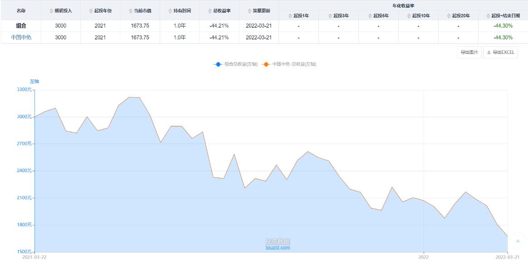Sort by 期初投入 using its sort arrows

click(x=52, y=11)
